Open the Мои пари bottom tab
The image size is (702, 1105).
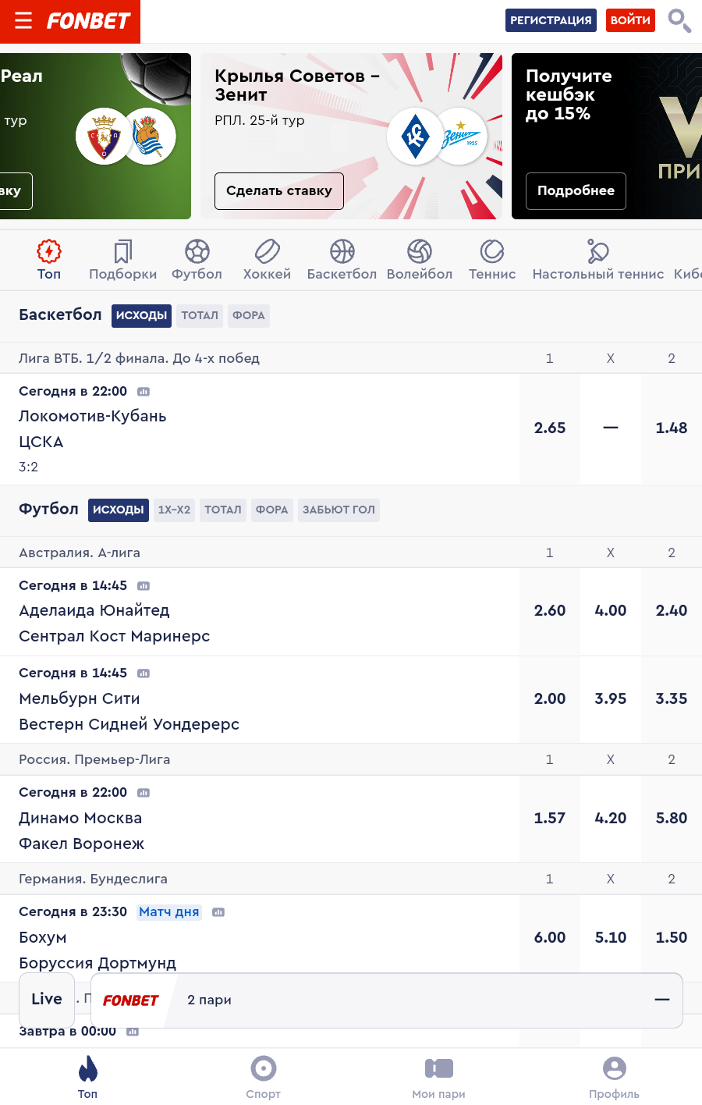point(438,1077)
